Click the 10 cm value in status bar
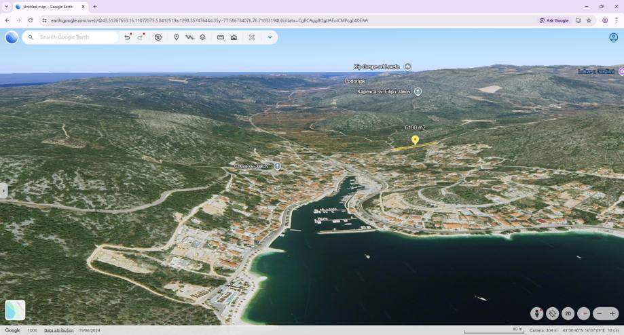This screenshot has height=335, width=624. coord(613,330)
